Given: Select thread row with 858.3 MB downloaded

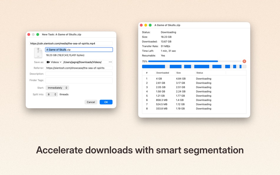Looking at the screenshot, I should click(x=194, y=100).
